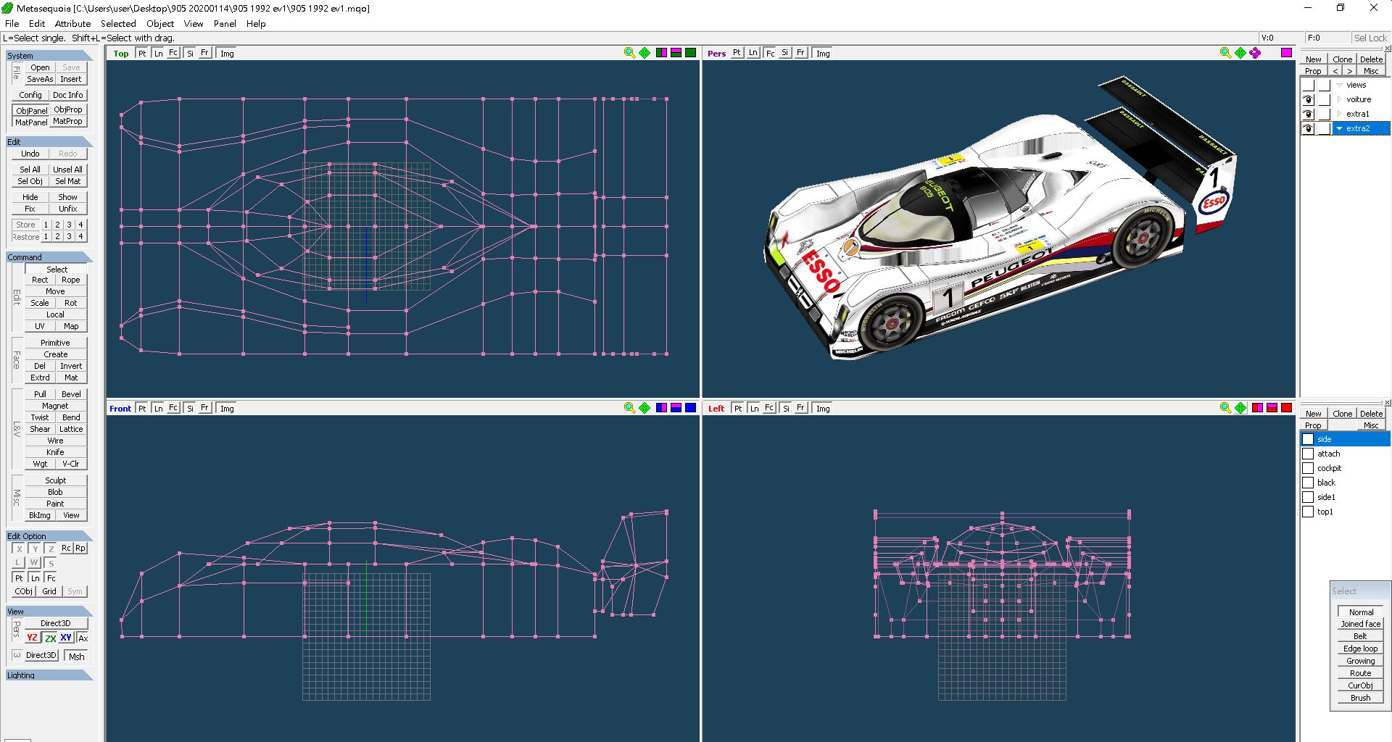The width and height of the screenshot is (1392, 742).
Task: Select the side material swatch
Action: pos(1308,439)
